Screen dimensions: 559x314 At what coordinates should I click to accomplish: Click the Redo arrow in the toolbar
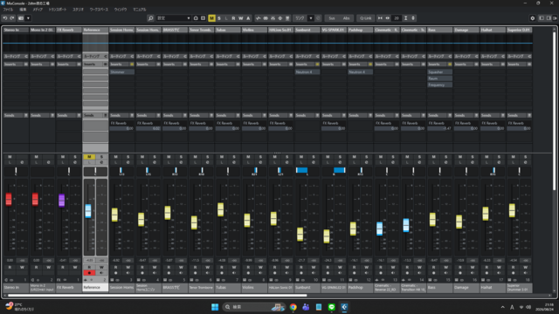12,18
